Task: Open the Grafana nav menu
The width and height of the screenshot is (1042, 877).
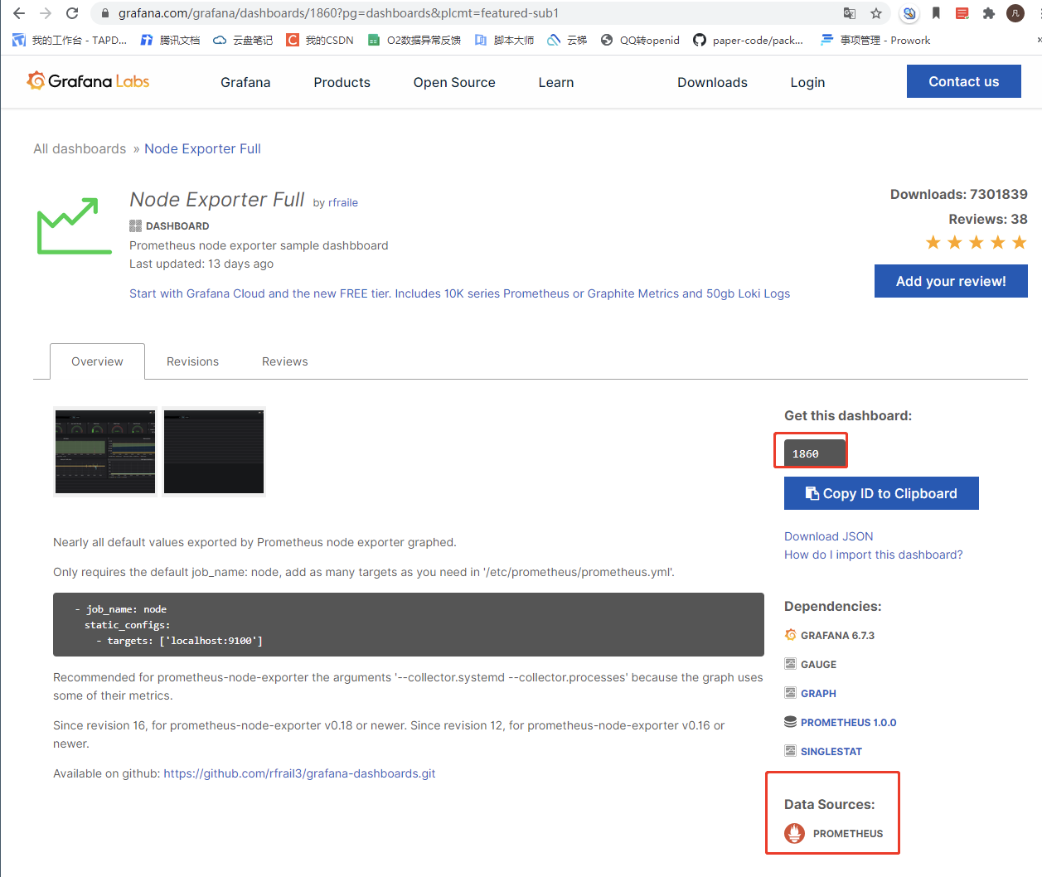Action: pos(245,82)
